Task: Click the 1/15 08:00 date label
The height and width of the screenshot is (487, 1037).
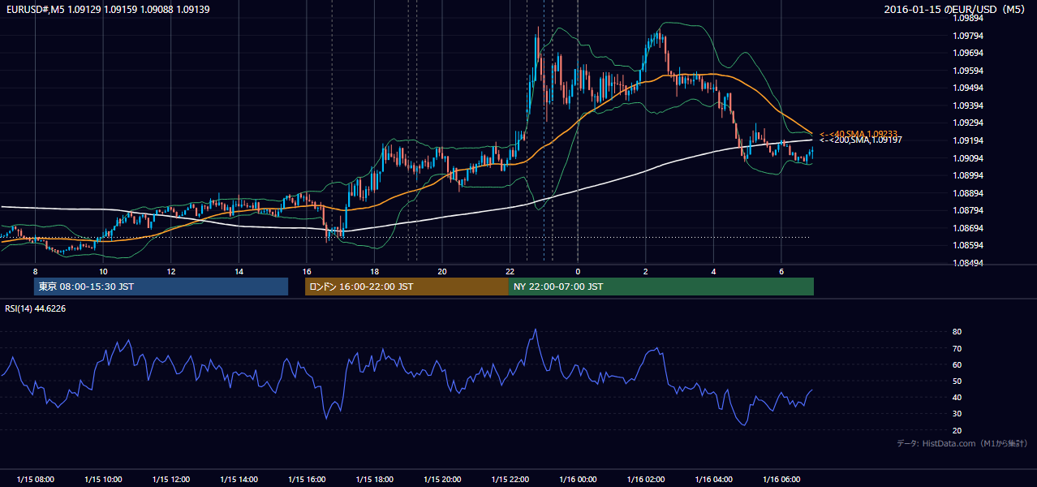Action: click(x=35, y=480)
